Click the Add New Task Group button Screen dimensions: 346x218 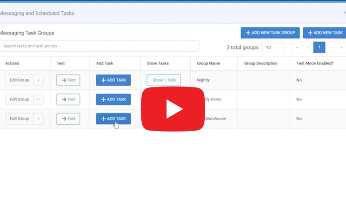click(270, 33)
